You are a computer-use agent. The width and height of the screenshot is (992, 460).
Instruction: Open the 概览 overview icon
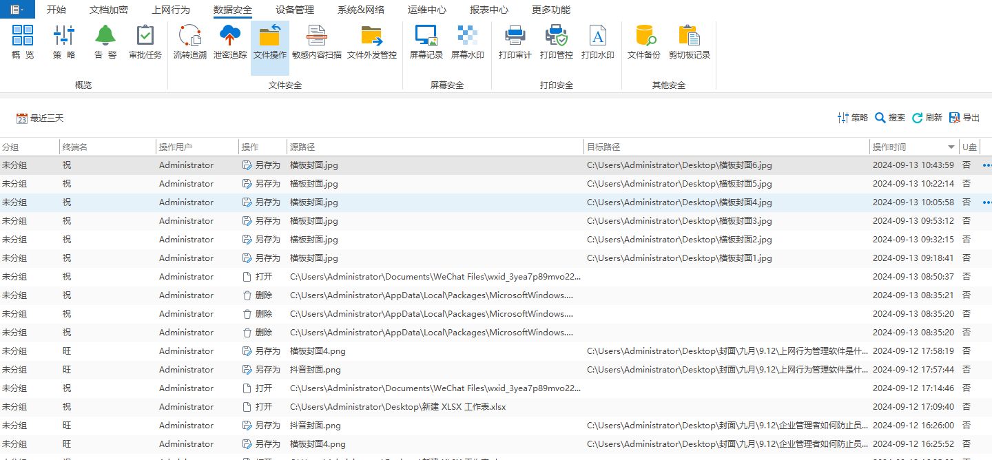23,42
